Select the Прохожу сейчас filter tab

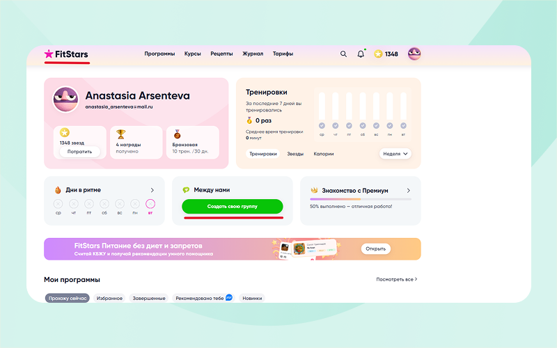click(x=68, y=299)
